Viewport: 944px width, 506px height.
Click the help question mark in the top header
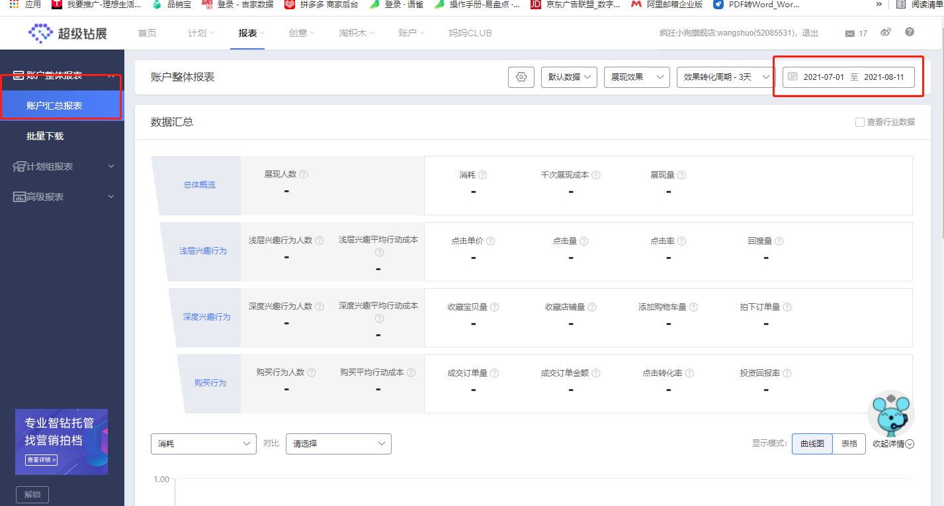tap(910, 32)
